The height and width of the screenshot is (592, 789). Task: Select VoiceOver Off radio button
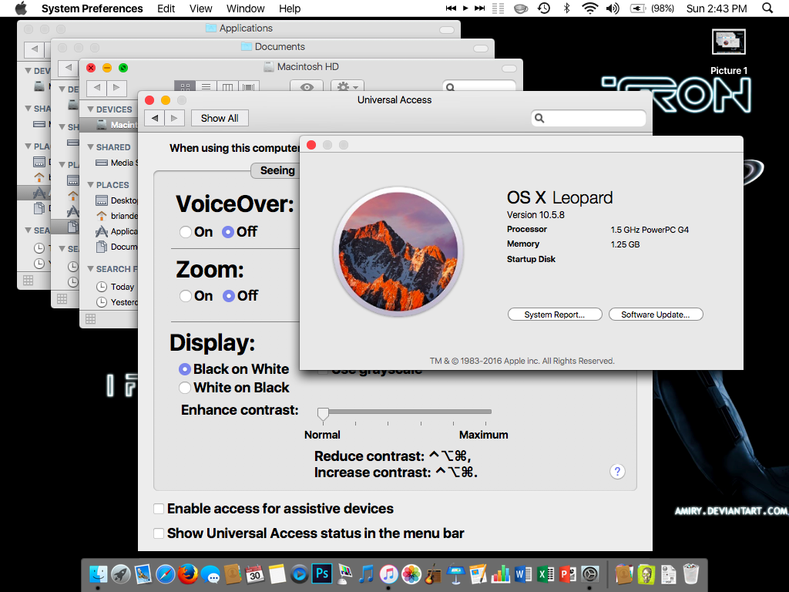tap(228, 231)
